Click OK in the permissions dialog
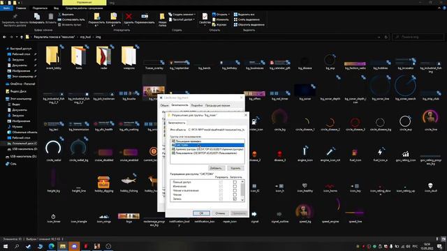This screenshot has height=251, width=447. [x=201, y=213]
